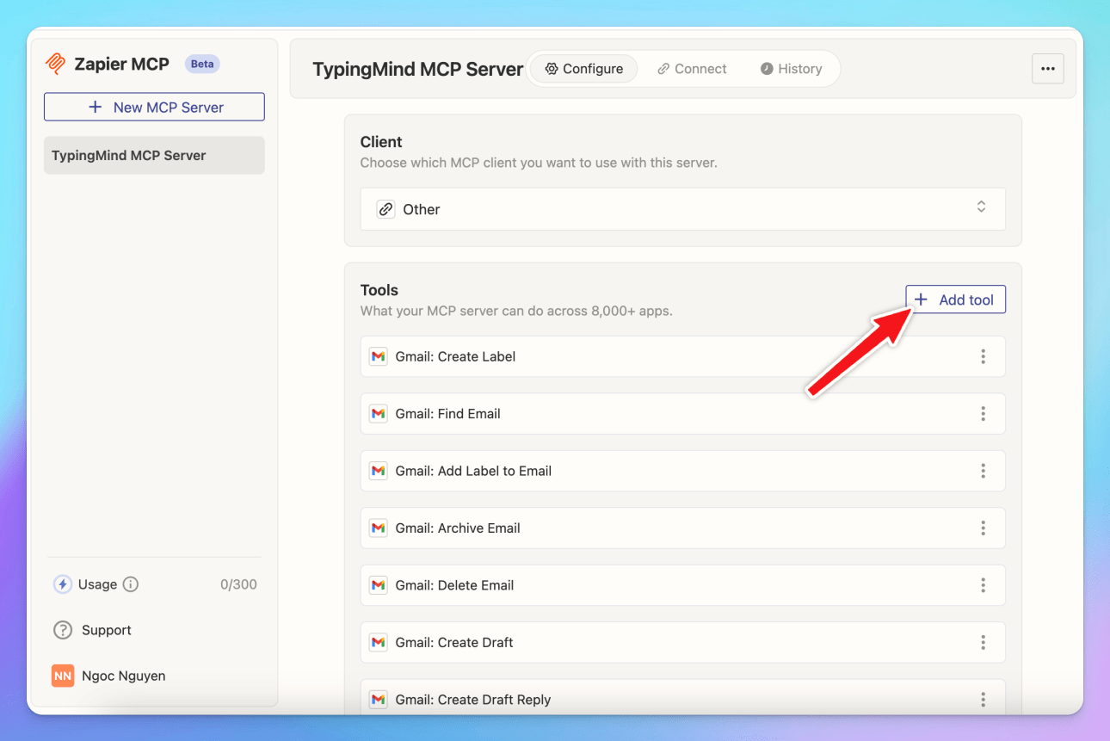Open options for Gmail: Create Label
The width and height of the screenshot is (1110, 741).
click(983, 356)
